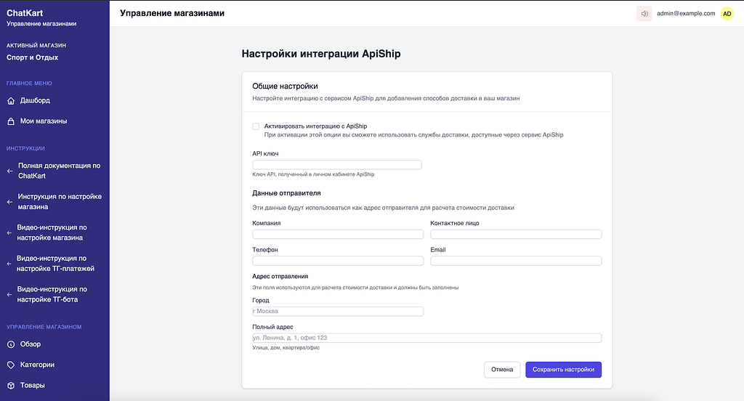The height and width of the screenshot is (401, 744).
Task: Click arrow icon beside Инструкция по настройке магазина
Action: (9, 202)
